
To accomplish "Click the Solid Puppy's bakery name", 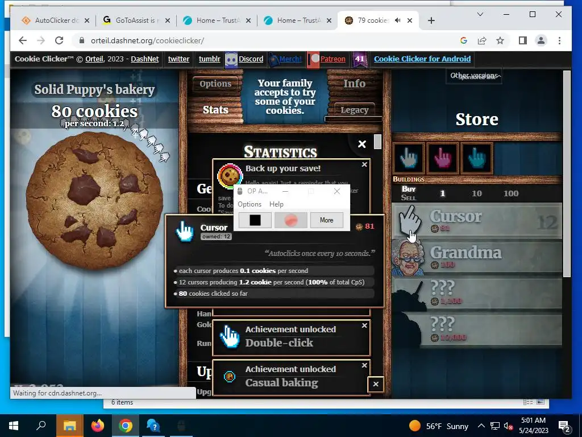I will [x=94, y=89].
